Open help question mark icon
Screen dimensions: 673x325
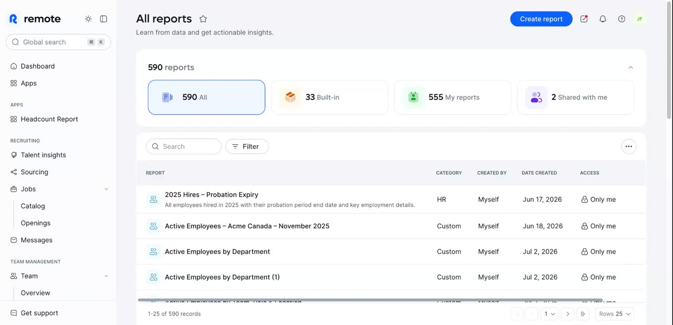click(x=622, y=19)
